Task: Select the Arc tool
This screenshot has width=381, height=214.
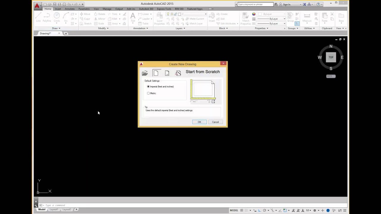Action: click(66, 17)
